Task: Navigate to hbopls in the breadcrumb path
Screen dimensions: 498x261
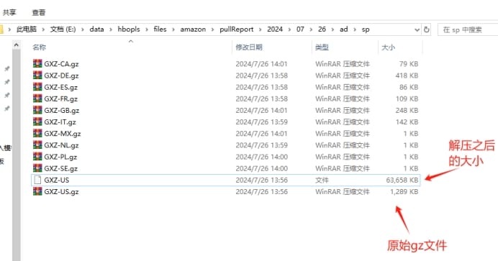Action: tap(129, 29)
